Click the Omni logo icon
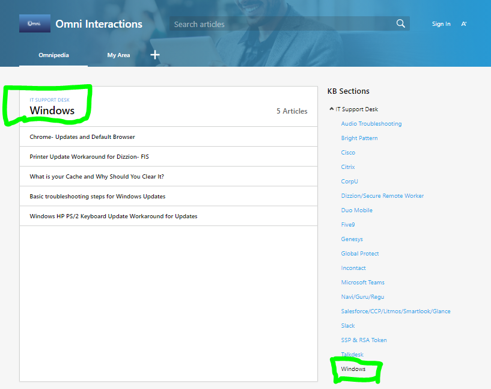This screenshot has width=491, height=389. click(x=35, y=23)
